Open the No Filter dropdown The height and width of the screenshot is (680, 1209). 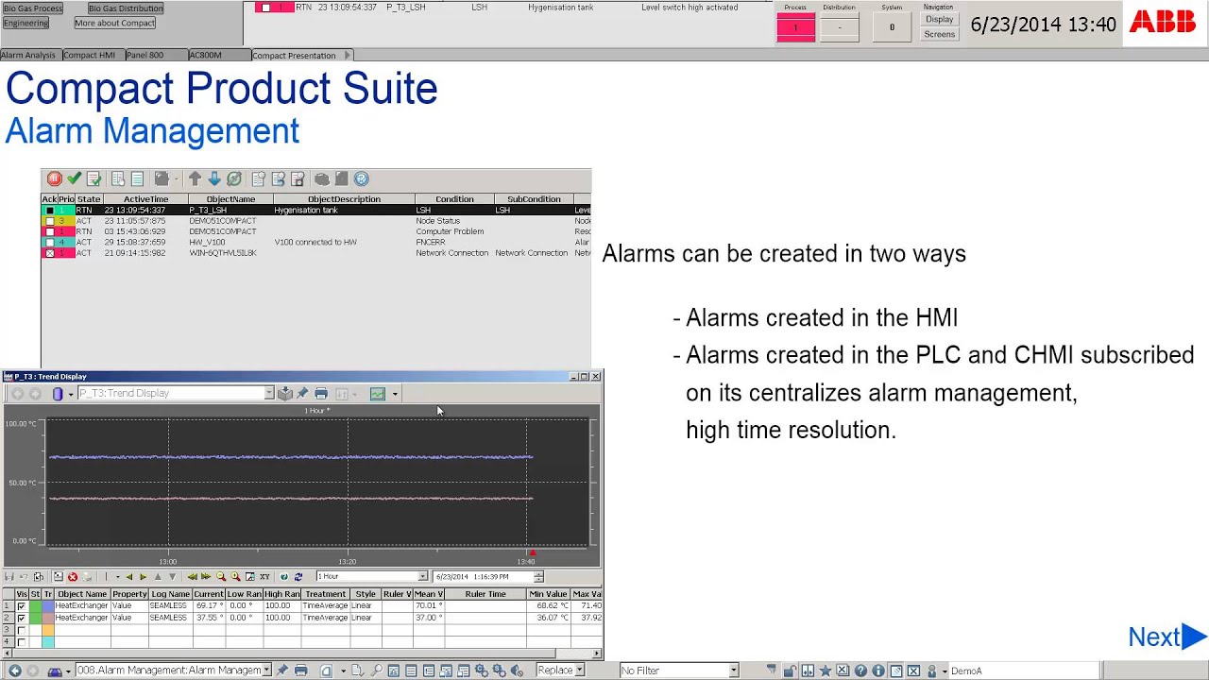coord(733,671)
